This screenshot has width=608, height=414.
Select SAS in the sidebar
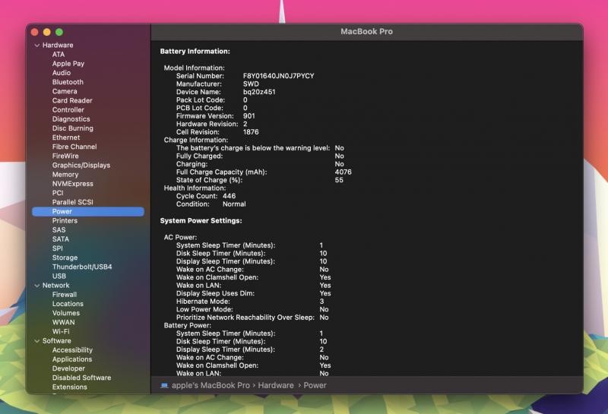(x=59, y=230)
